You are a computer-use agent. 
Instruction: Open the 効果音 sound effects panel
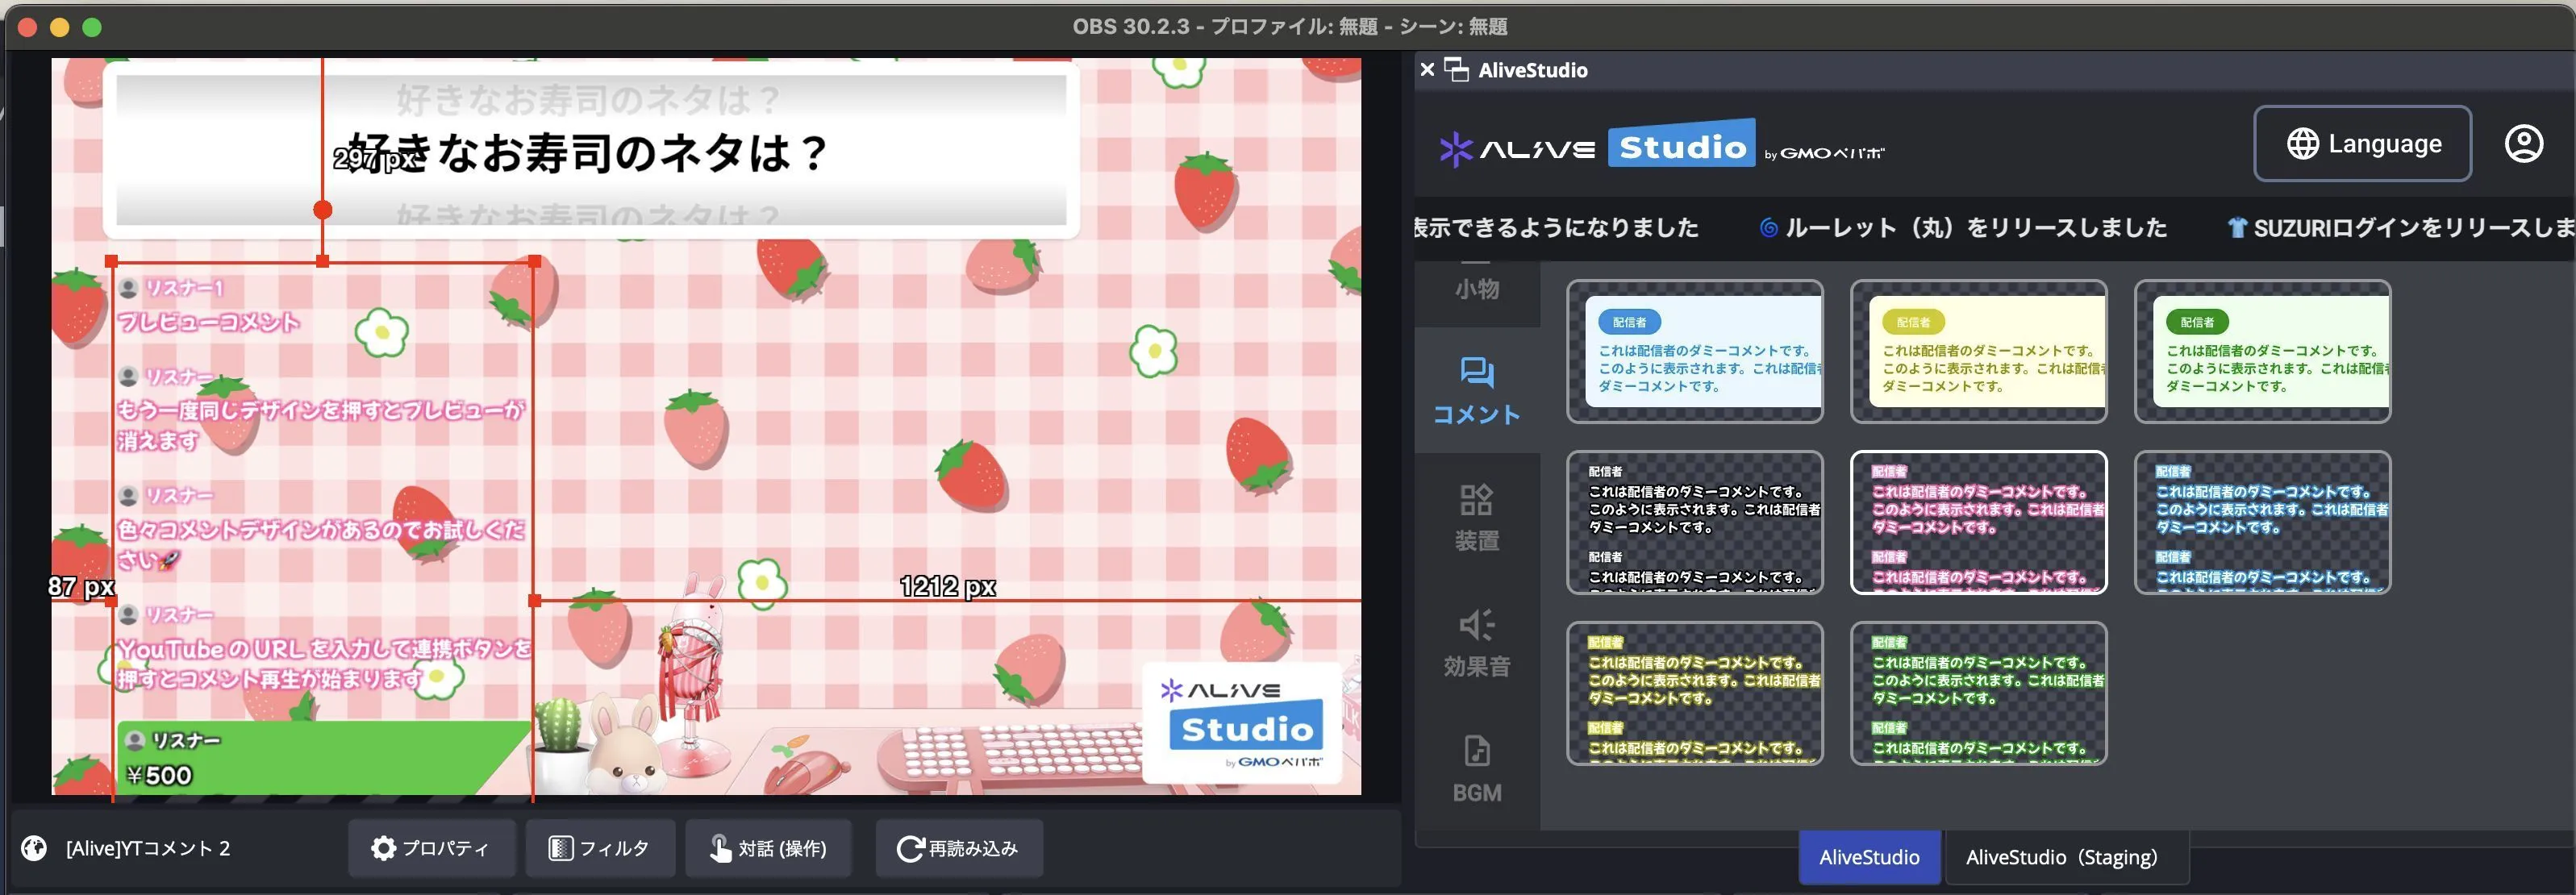click(1477, 645)
